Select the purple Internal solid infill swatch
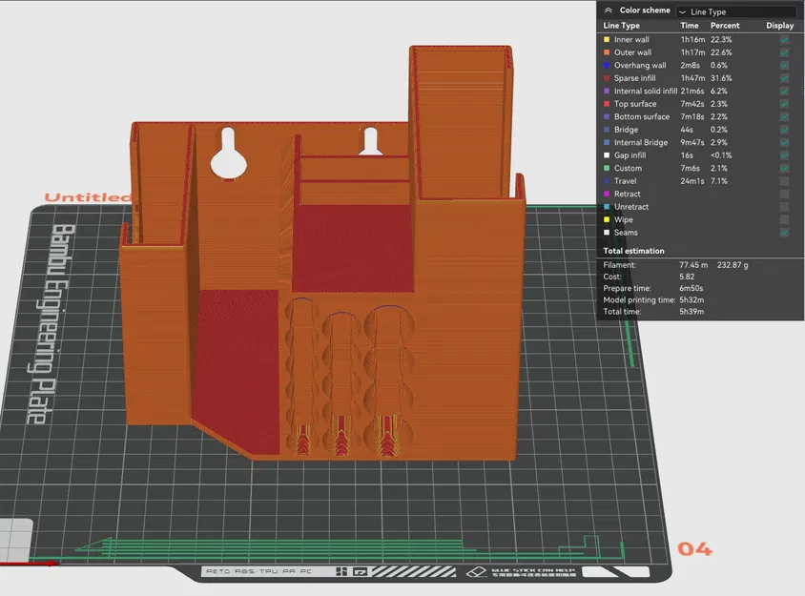The image size is (805, 596). point(606,92)
